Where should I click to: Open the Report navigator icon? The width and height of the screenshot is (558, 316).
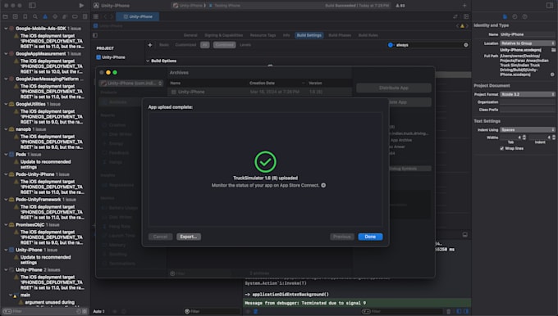(x=85, y=16)
